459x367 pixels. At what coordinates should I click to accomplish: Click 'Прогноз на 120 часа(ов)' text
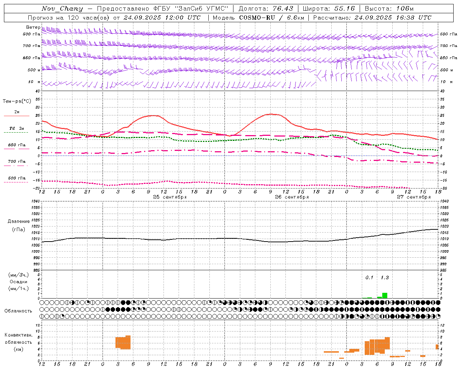[x=69, y=18]
